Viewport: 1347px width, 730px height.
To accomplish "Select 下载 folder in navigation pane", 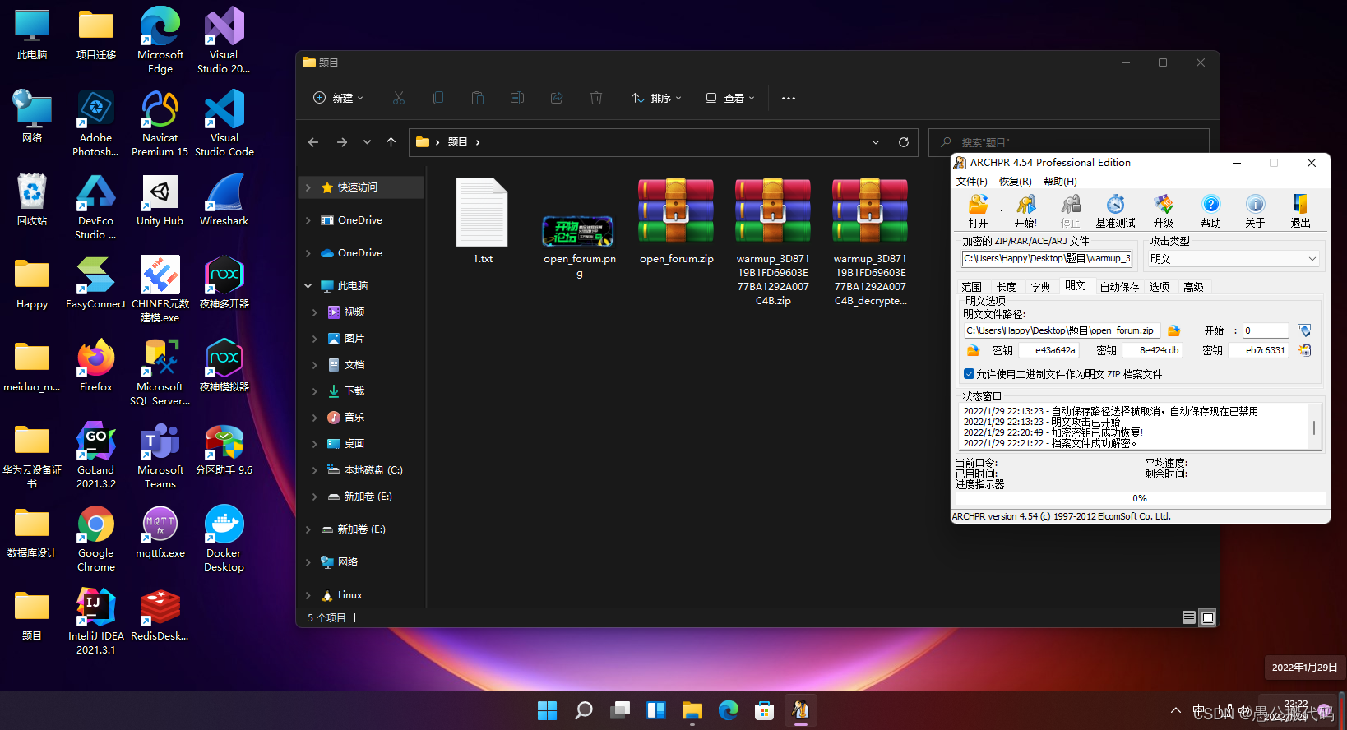I will pos(354,391).
